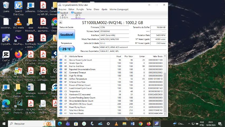Select the 3D Vision Photo Viewer desktop icon
This screenshot has width=225, height=127.
pyautogui.click(x=18, y=107)
